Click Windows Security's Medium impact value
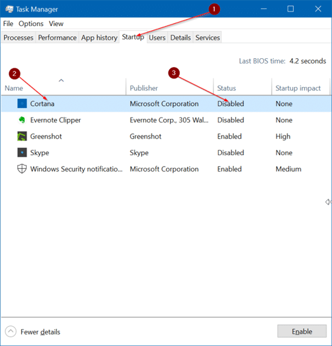The image size is (332, 346). (x=288, y=169)
